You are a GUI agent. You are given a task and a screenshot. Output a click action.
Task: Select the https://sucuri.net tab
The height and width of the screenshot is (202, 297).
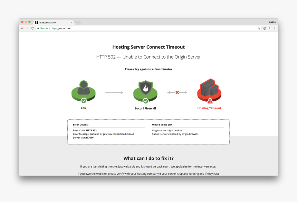(54, 22)
